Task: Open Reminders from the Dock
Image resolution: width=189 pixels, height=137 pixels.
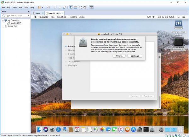Action: pos(89,129)
